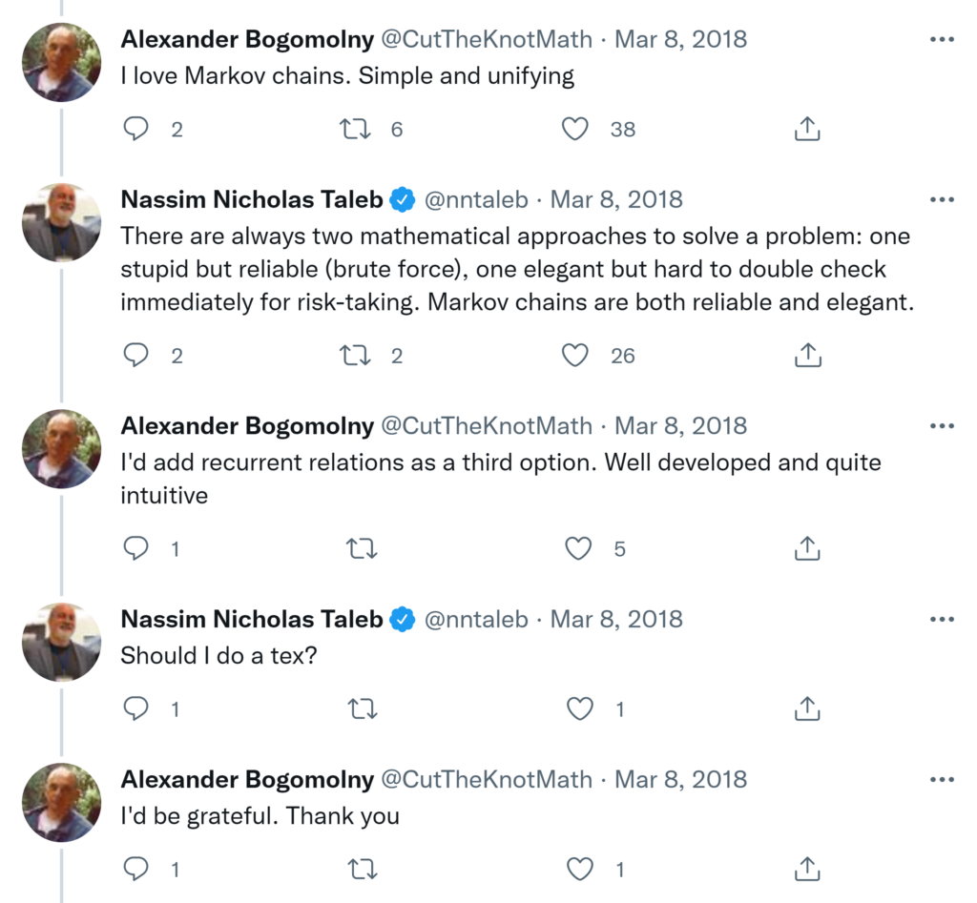The height and width of the screenshot is (903, 977).
Task: Click Taleb's profile photo on brute force tweet
Action: [60, 222]
